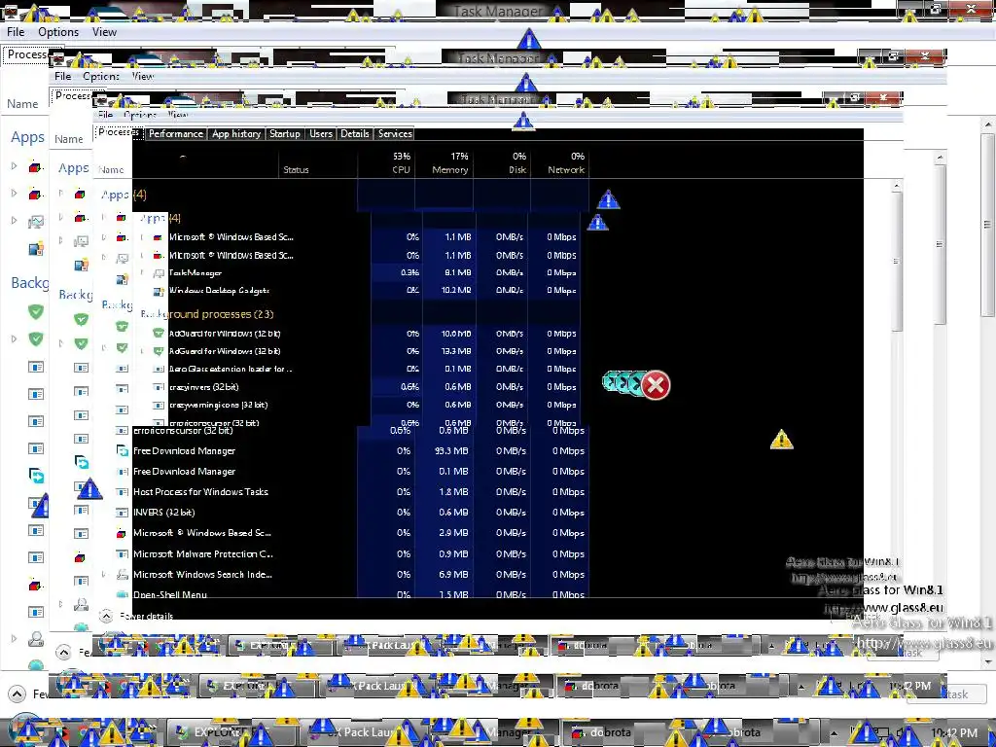Sort by the CPU 53% column header
The height and width of the screenshot is (747, 996).
(386, 163)
